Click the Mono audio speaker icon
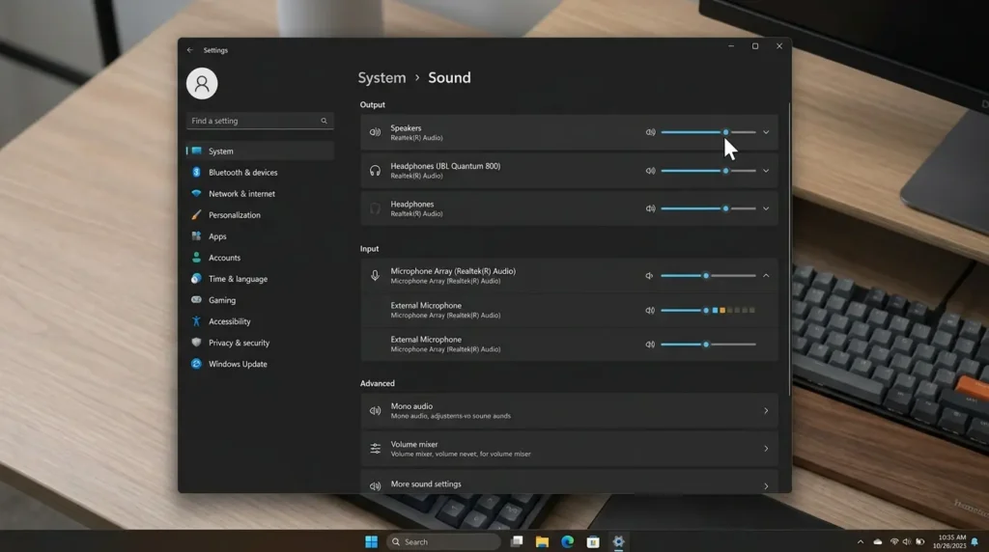The width and height of the screenshot is (989, 552). (376, 411)
